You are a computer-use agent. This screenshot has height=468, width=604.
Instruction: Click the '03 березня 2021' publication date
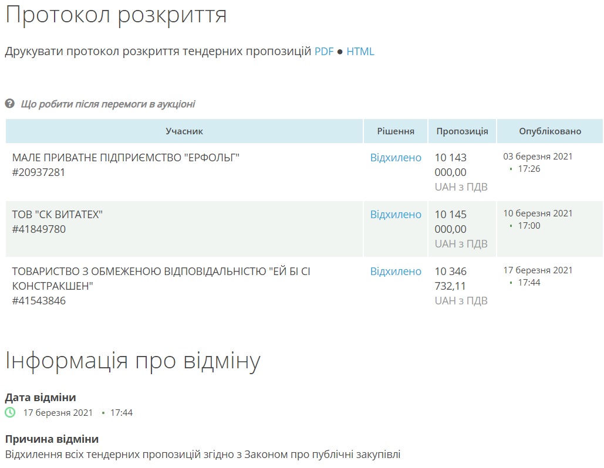[x=538, y=157]
